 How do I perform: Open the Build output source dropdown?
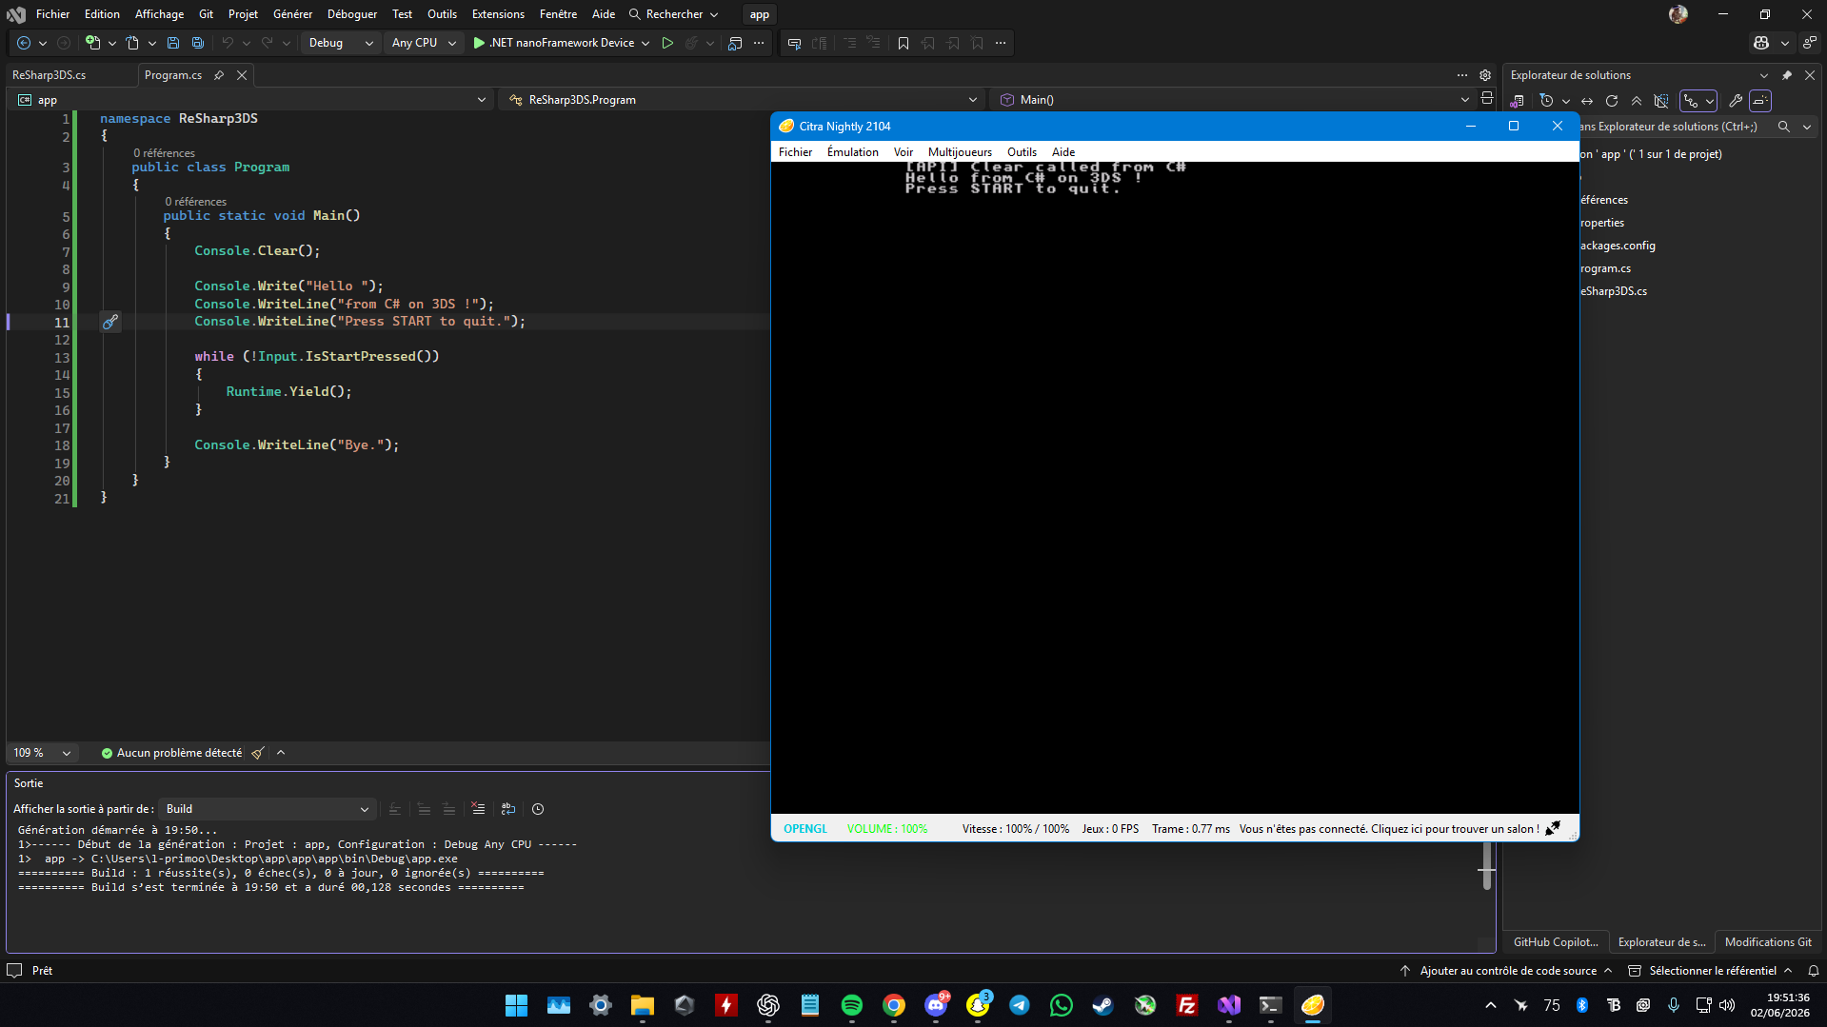pyautogui.click(x=267, y=809)
